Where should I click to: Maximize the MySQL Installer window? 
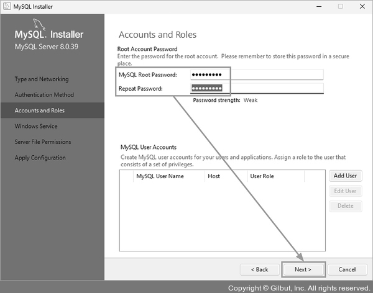point(340,6)
